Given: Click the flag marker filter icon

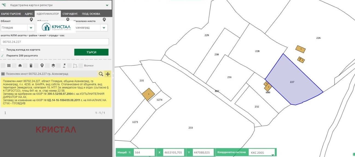Looking at the screenshot, I should (65, 66).
